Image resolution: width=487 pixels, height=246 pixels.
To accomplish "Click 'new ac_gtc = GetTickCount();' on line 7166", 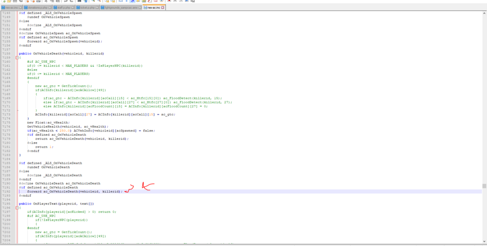I will point(64,86).
